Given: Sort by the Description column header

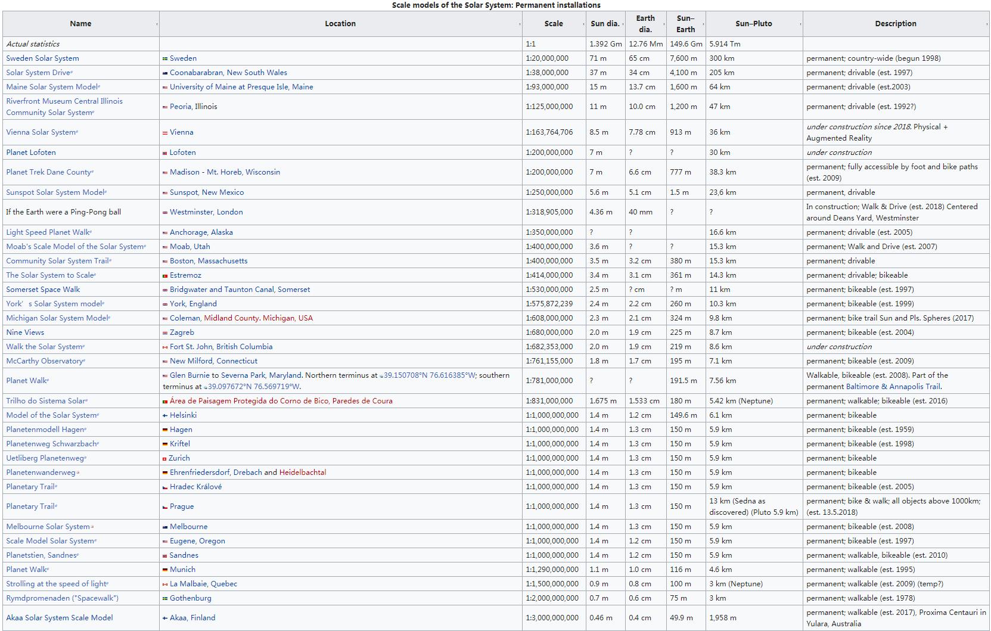Looking at the screenshot, I should [x=895, y=24].
